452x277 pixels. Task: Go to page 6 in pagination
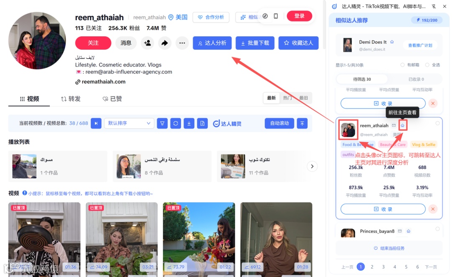[417, 267]
